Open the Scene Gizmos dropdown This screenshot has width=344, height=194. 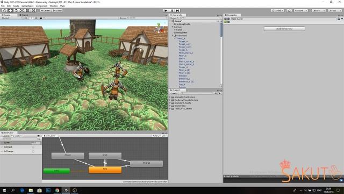click(123, 18)
